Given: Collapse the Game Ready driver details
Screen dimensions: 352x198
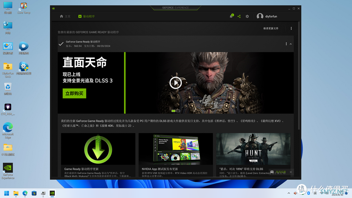Looking at the screenshot, I should pyautogui.click(x=291, y=44).
